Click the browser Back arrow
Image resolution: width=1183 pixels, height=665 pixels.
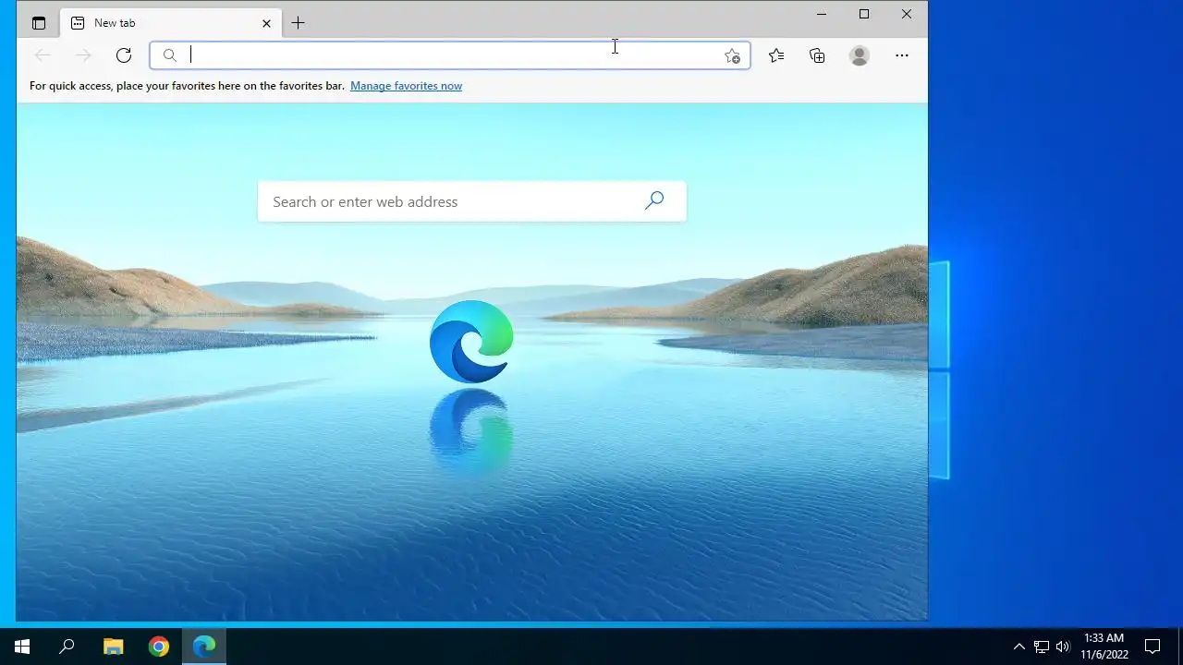tap(43, 55)
